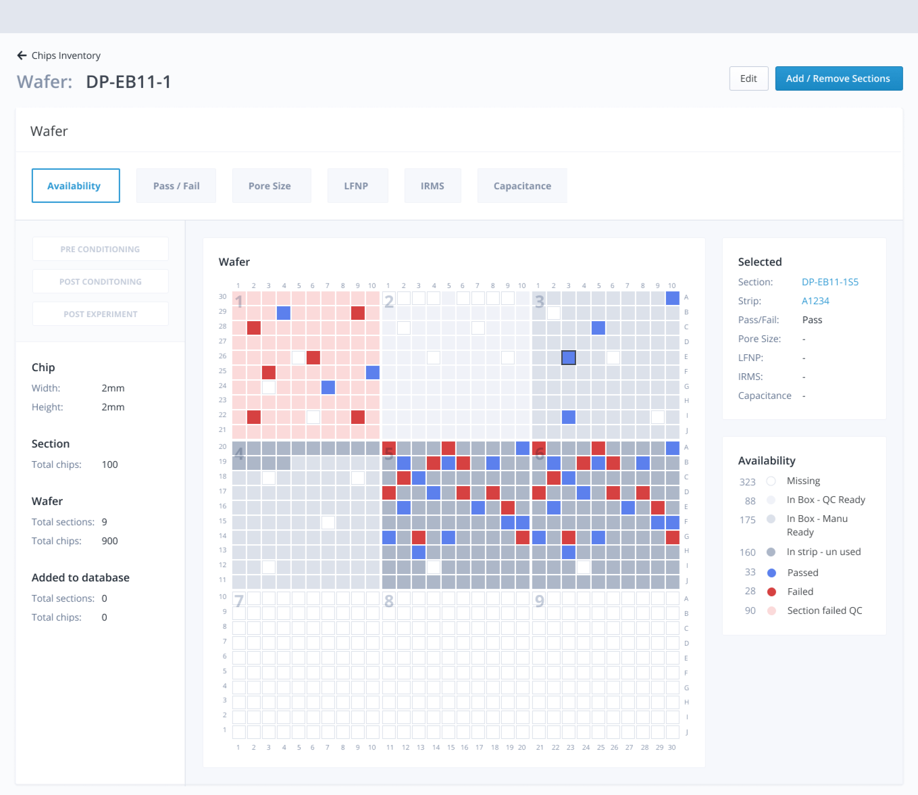
Task: Show the IRMS tab
Action: pos(432,186)
